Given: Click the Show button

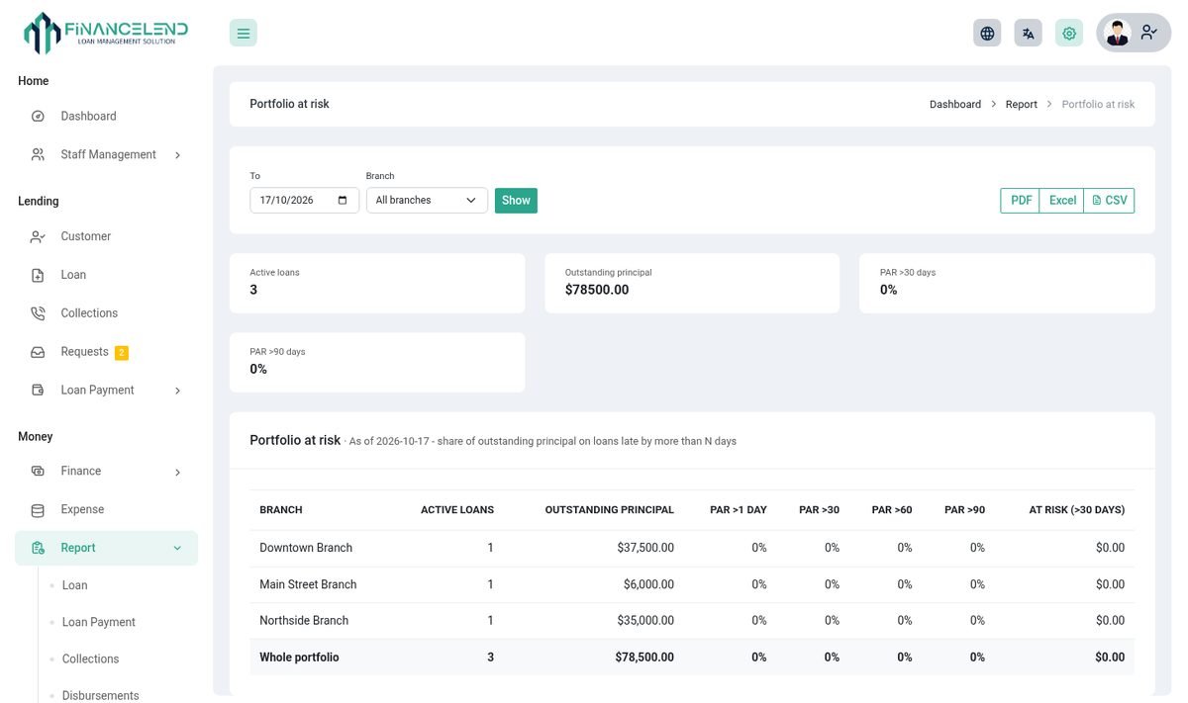Looking at the screenshot, I should (x=516, y=200).
